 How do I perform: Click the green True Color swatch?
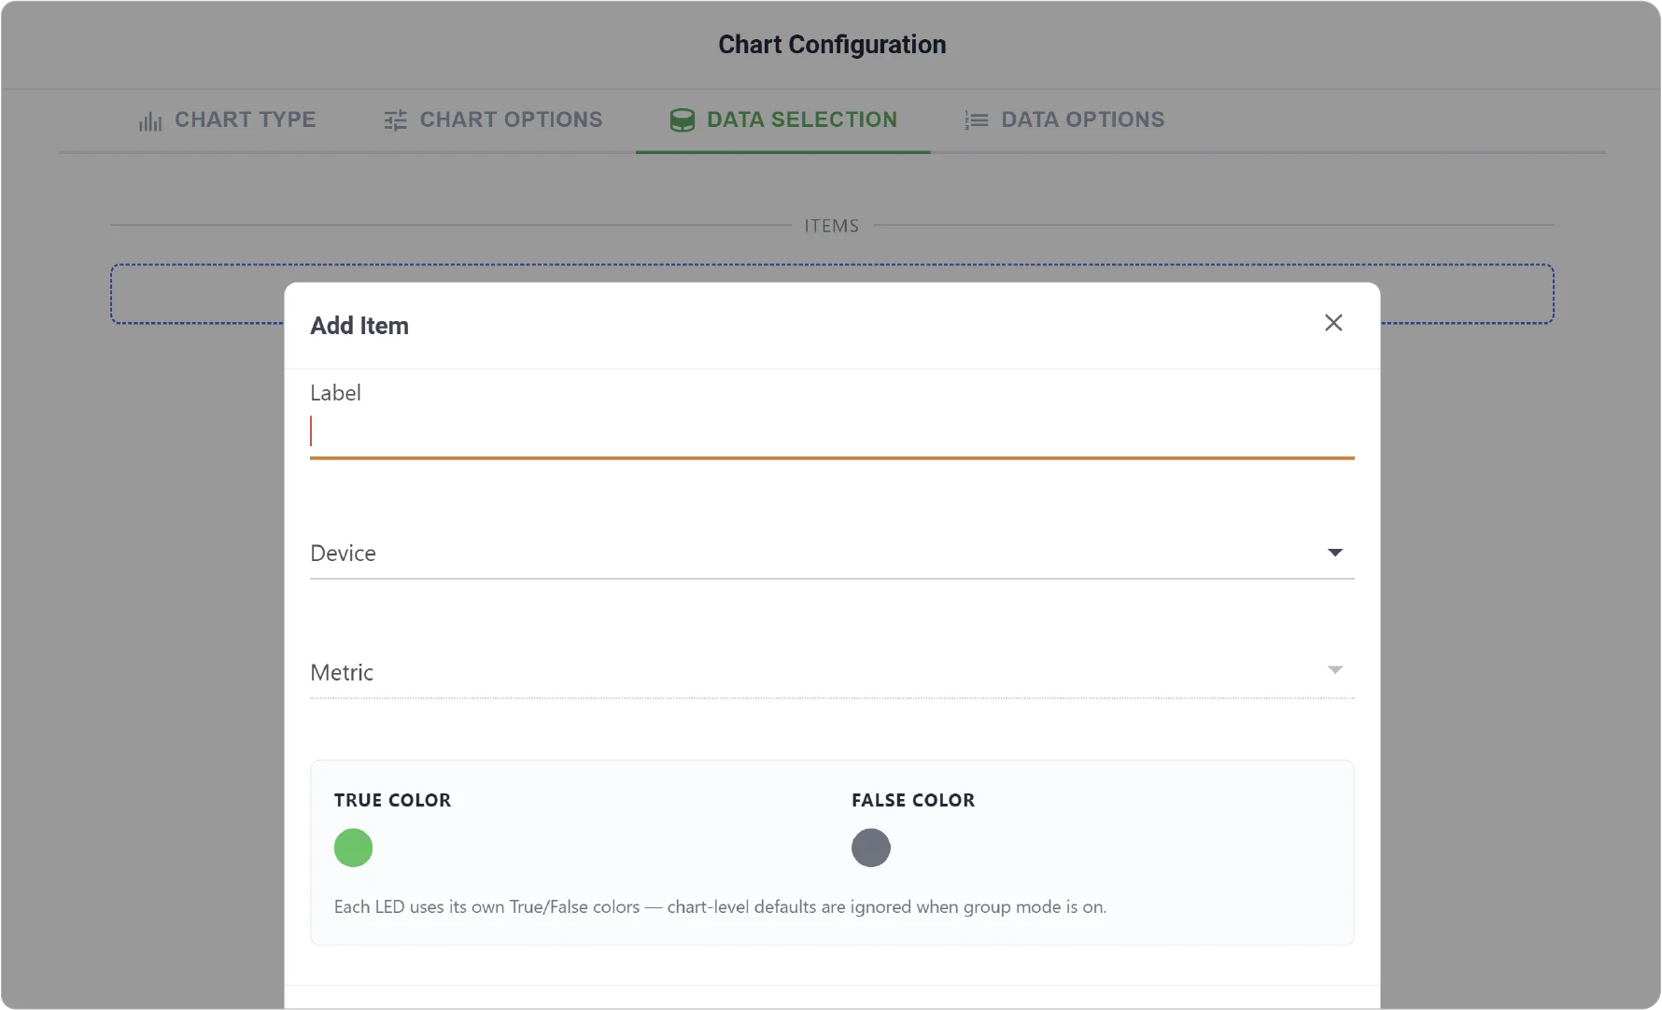[x=354, y=848]
